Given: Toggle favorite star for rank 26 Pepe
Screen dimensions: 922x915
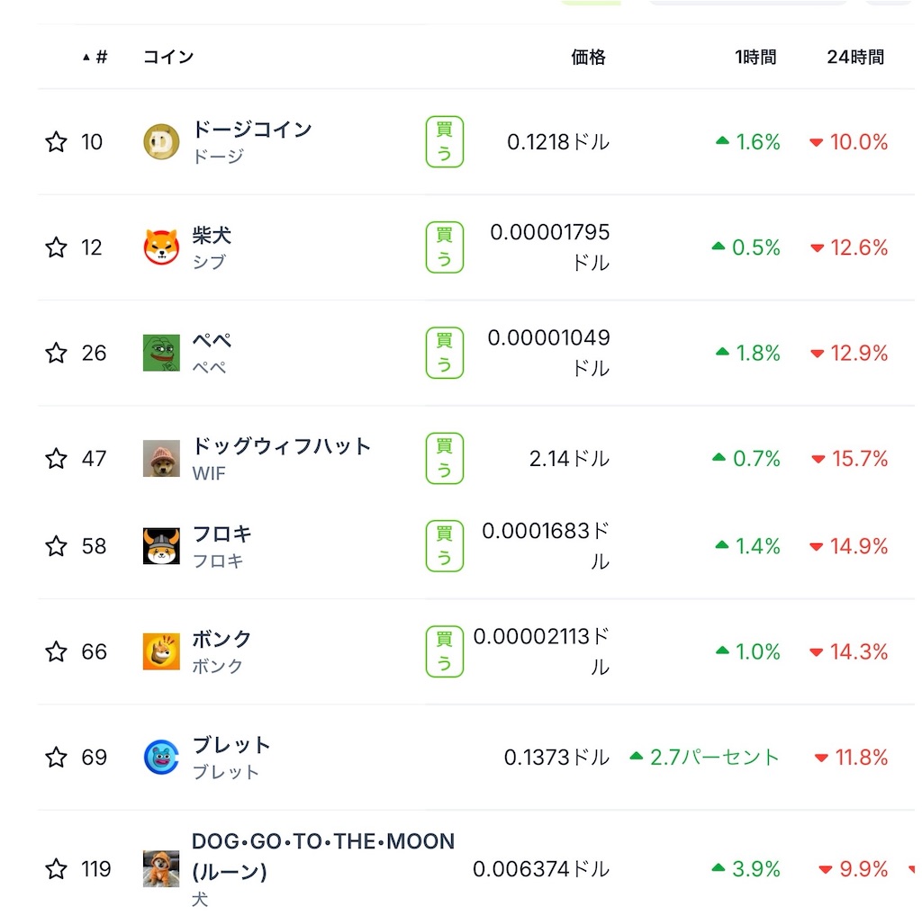Looking at the screenshot, I should tap(56, 353).
